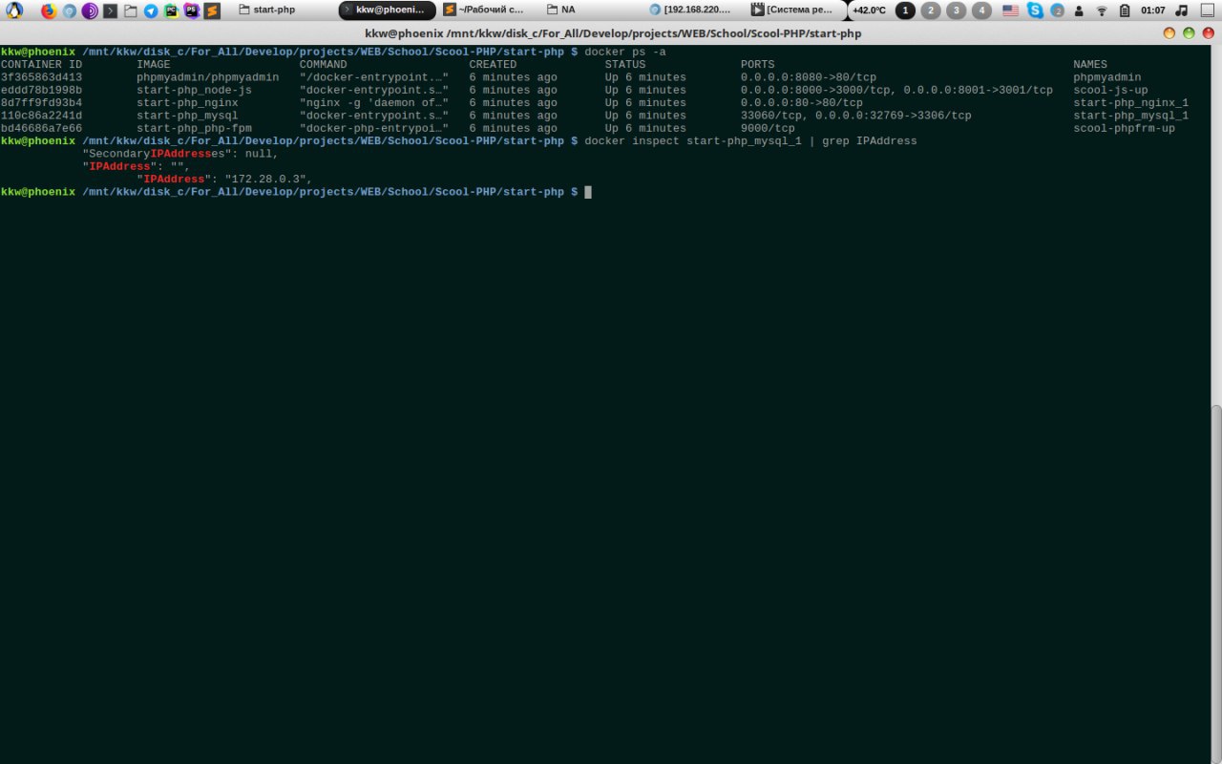Click container ID eddd78b1998b

[x=41, y=90]
